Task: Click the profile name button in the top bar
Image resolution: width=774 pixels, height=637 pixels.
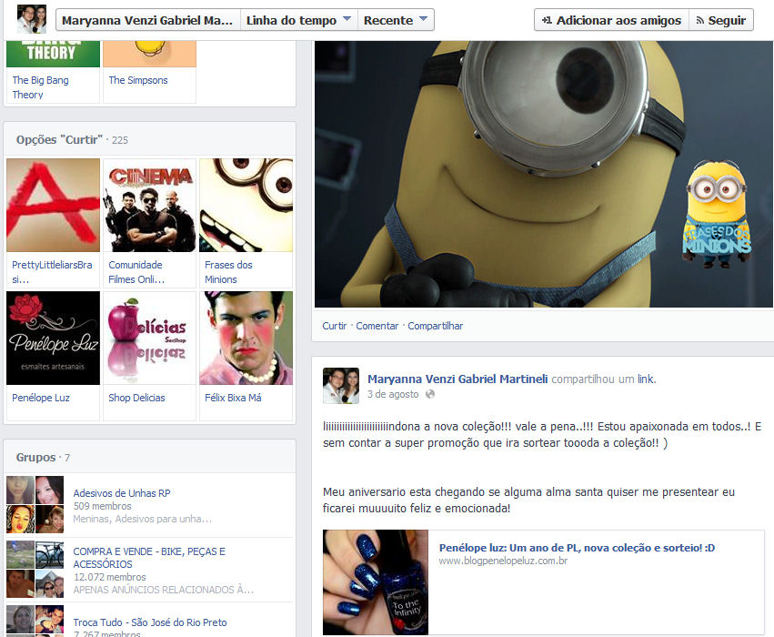Action: (147, 20)
